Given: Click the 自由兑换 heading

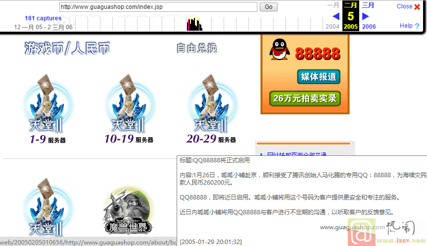Looking at the screenshot, I should pyautogui.click(x=197, y=48).
